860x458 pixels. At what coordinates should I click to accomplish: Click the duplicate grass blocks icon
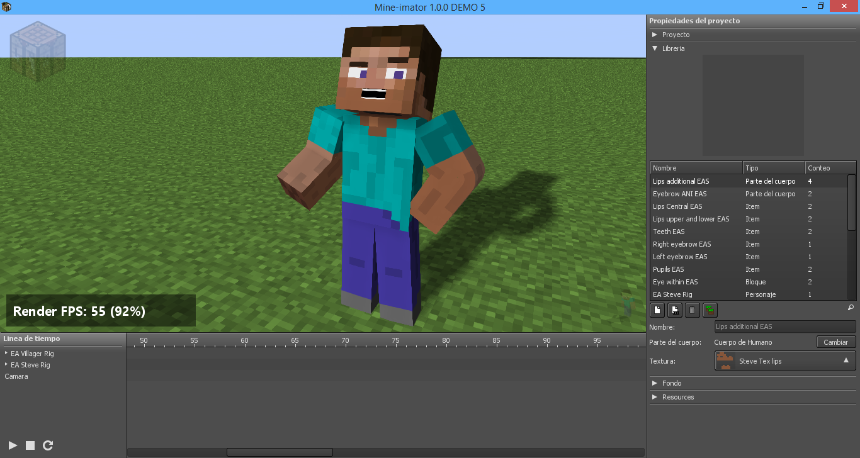(x=710, y=310)
